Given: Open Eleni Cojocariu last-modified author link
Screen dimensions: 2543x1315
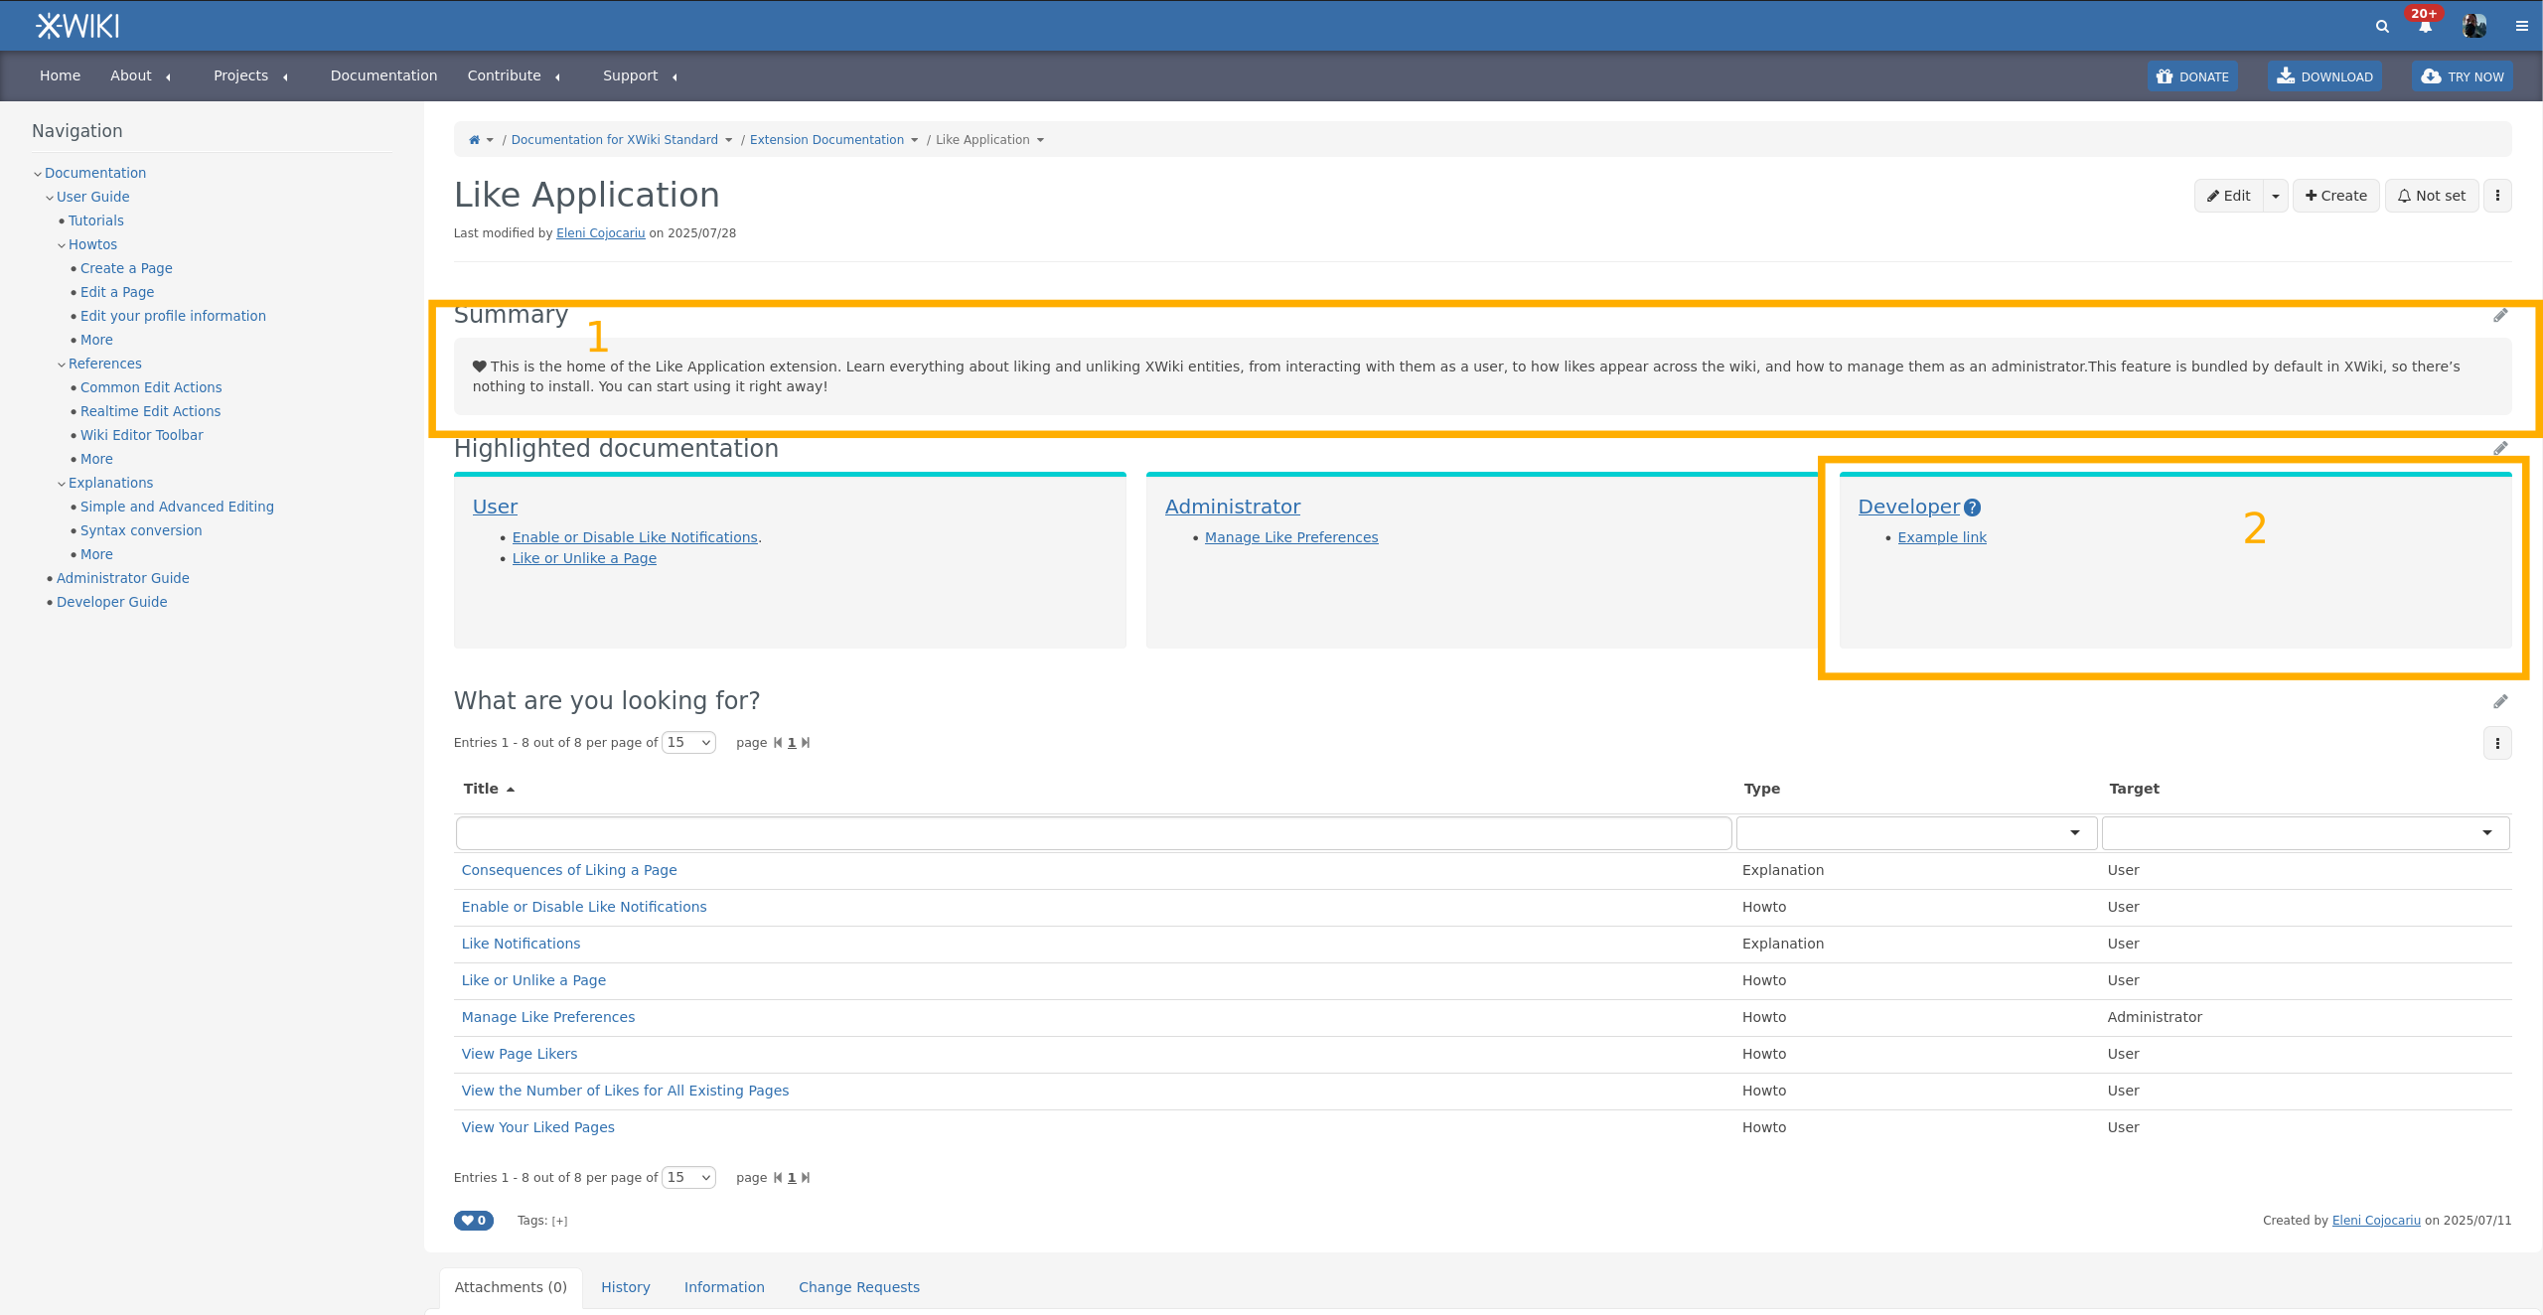Looking at the screenshot, I should tap(601, 233).
